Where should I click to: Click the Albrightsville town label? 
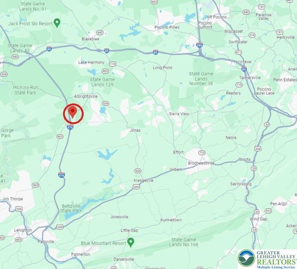point(86,96)
